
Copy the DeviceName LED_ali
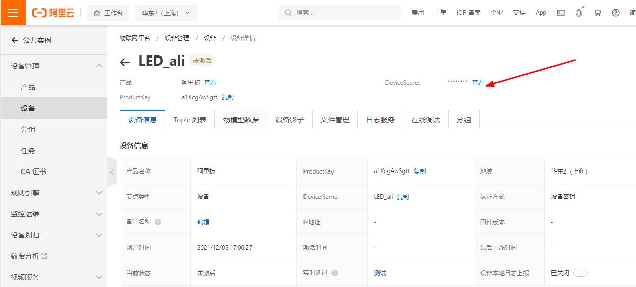(x=403, y=197)
